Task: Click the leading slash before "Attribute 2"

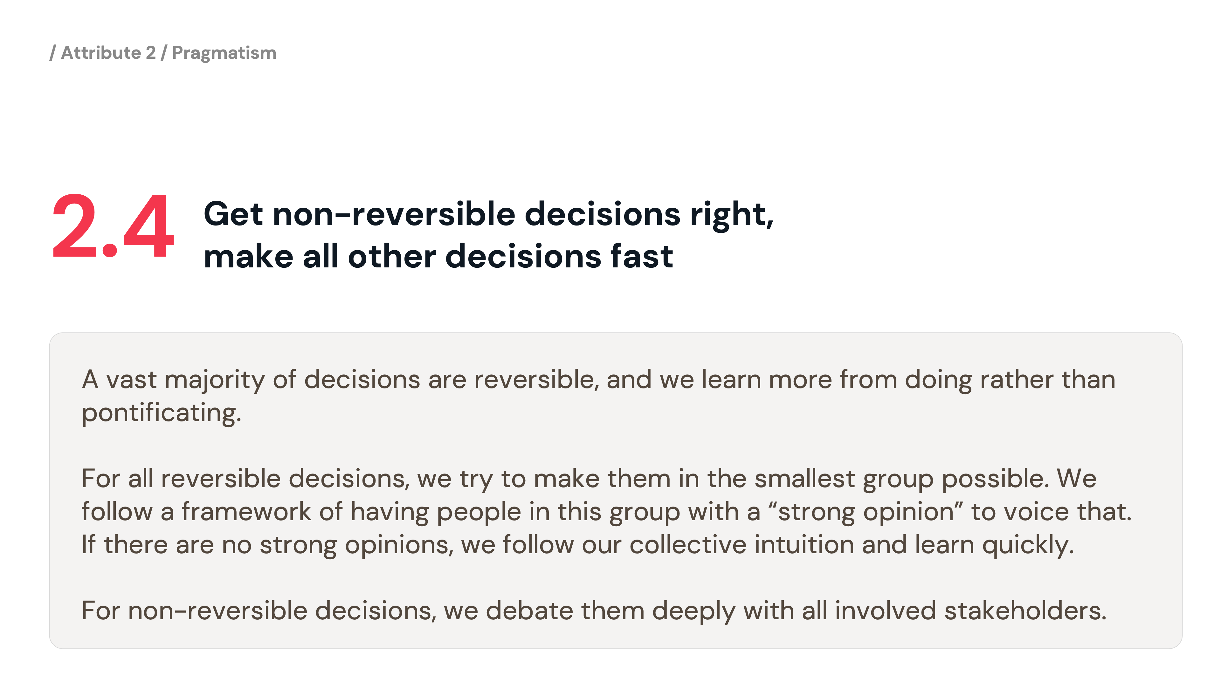Action: [x=52, y=52]
